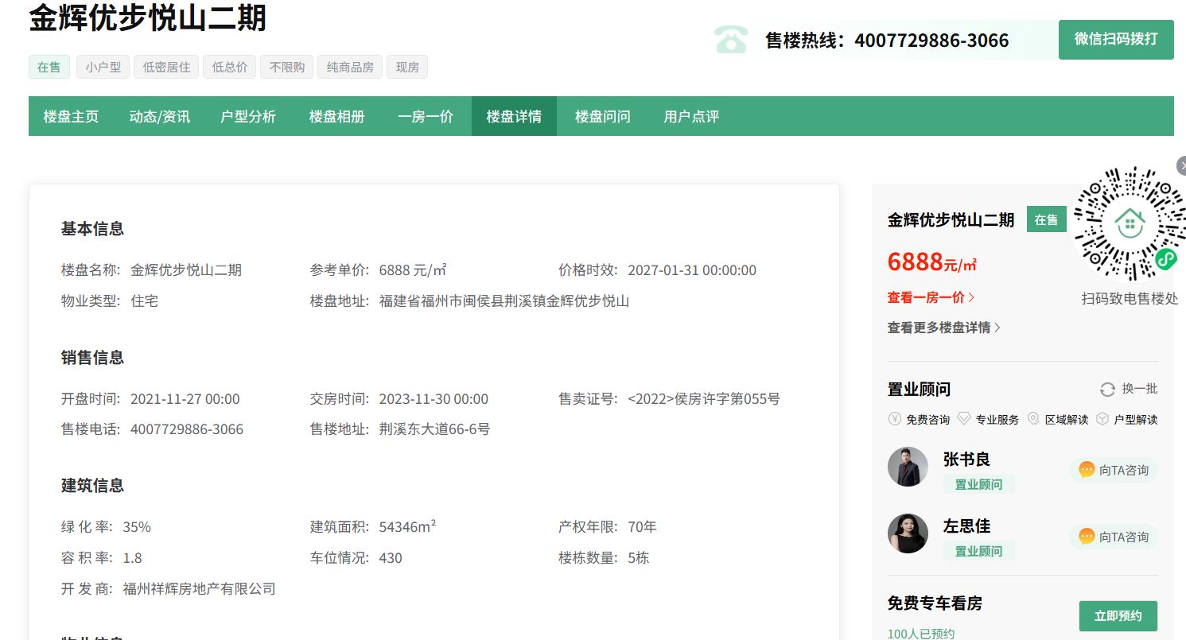
Task: Click the sales phone 4007729886-3066 in 销售信息
Action: pos(187,429)
